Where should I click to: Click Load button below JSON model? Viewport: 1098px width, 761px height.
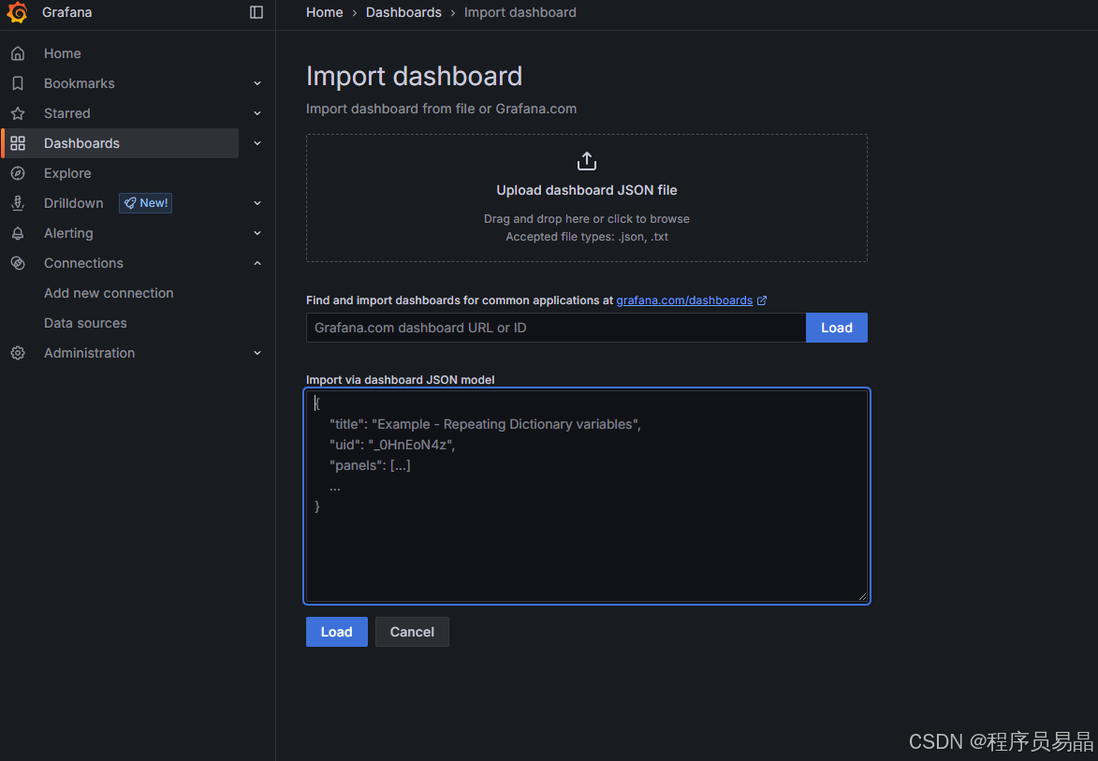(336, 632)
